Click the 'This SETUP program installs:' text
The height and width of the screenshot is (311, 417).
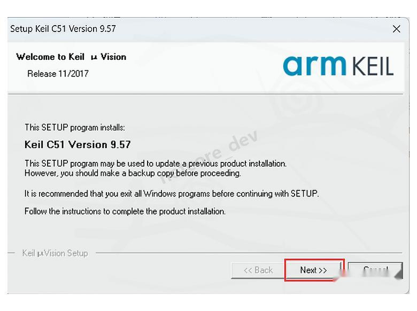75,128
